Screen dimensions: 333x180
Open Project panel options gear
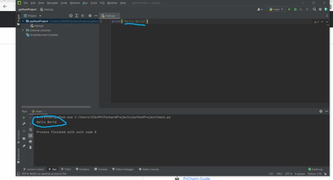[90, 16]
